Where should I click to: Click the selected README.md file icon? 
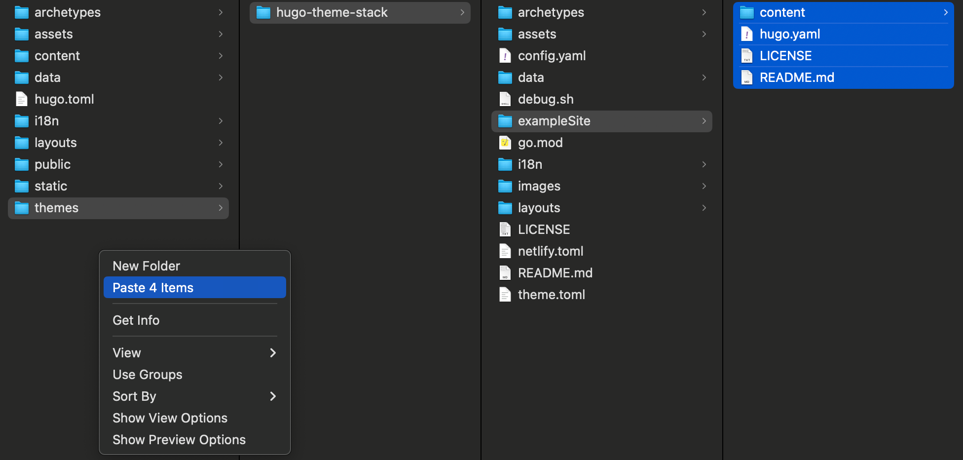tap(746, 77)
